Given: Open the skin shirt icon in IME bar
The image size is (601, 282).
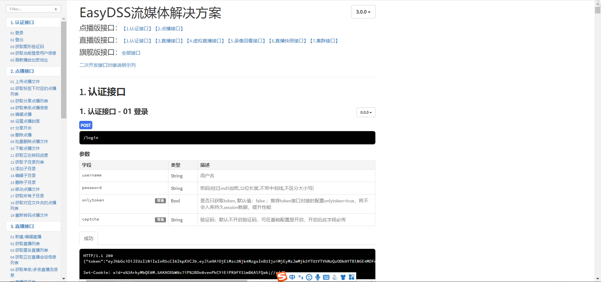Looking at the screenshot, I should (343, 277).
